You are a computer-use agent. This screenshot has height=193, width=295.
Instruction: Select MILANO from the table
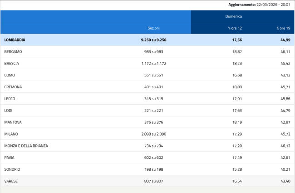pyautogui.click(x=11, y=134)
